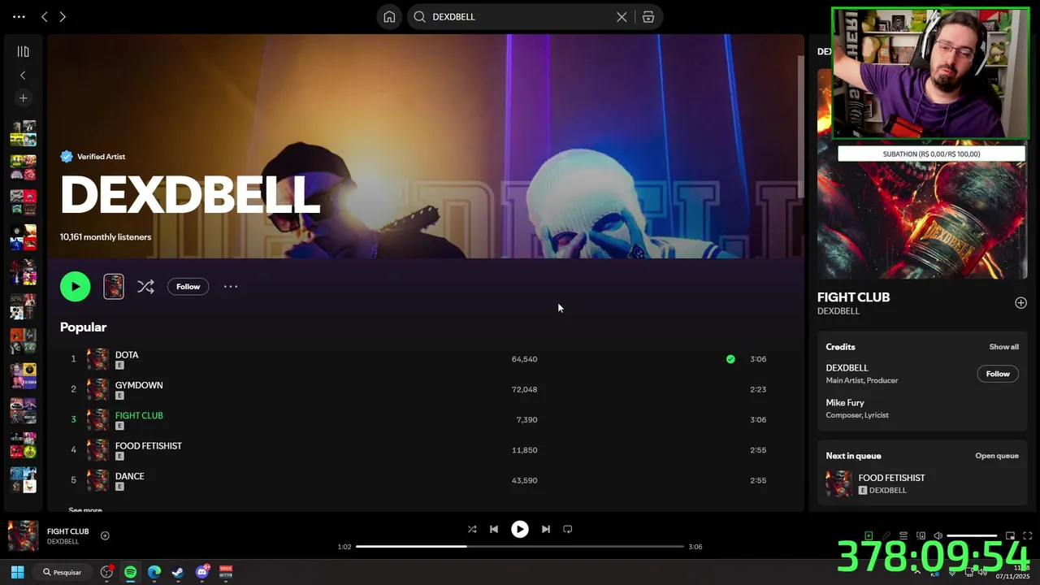The image size is (1040, 585).
Task: Navigate forward with the top arrow
Action: click(63, 17)
